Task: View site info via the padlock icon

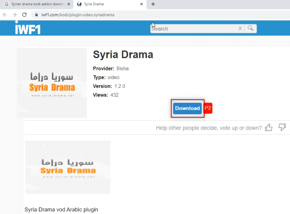Action: 36,15
